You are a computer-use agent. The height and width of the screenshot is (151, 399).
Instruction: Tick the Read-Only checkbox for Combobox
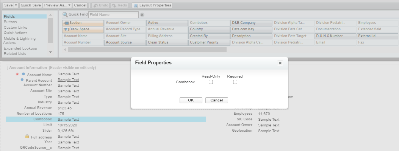coord(211,82)
